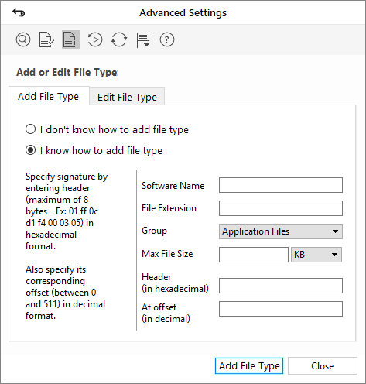Focus the File Extension text field
The image size is (366, 384).
tap(281, 208)
